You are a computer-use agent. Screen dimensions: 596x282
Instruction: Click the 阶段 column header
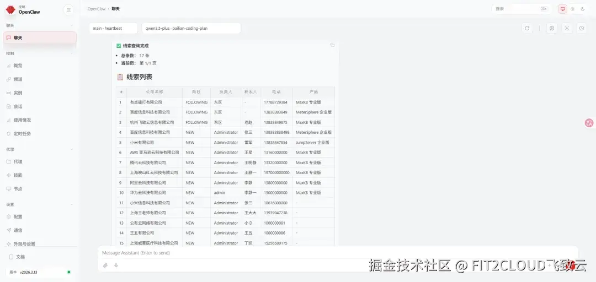click(196, 92)
